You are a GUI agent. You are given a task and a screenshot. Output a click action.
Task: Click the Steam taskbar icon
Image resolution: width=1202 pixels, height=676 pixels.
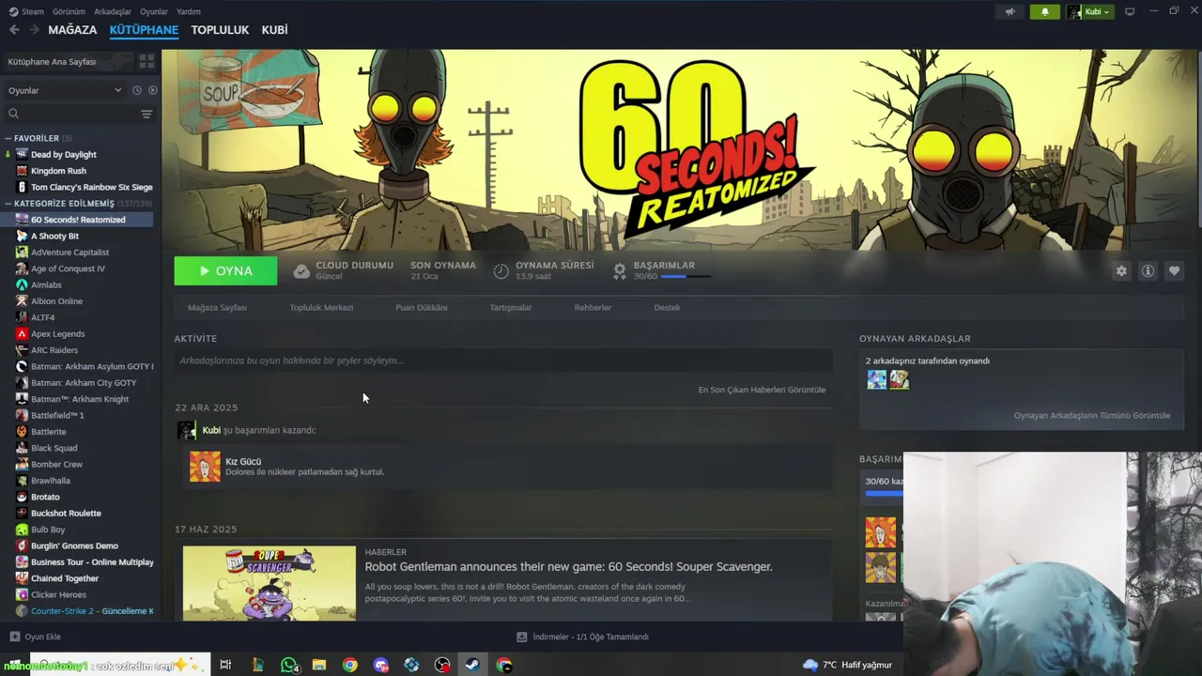[472, 665]
